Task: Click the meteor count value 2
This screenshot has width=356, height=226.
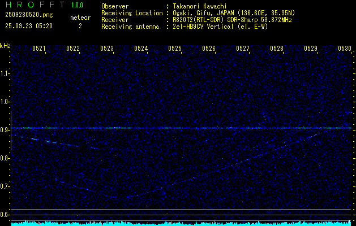Action: point(80,26)
